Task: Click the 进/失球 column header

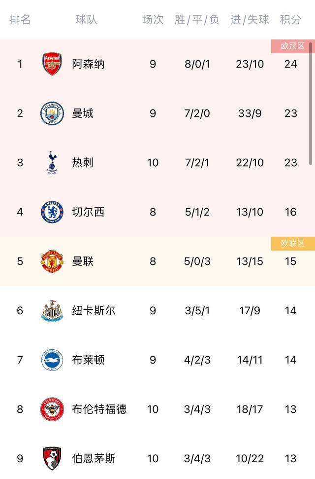Action: coord(250,20)
